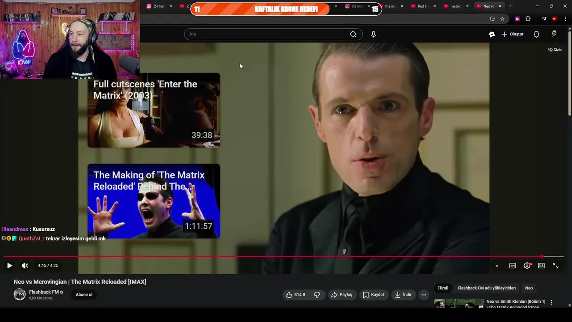Open options menu for Neo vs Smith video

click(551, 303)
